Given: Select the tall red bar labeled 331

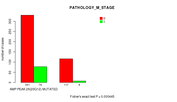Looking at the screenshot, I should click(x=27, y=49).
